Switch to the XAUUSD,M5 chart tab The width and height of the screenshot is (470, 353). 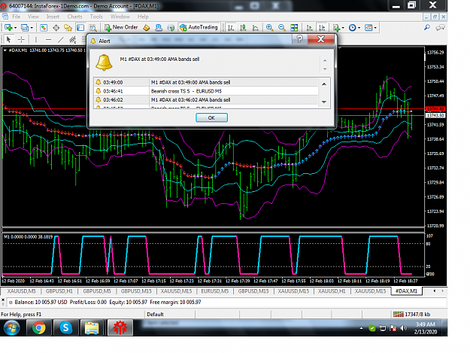click(x=21, y=291)
